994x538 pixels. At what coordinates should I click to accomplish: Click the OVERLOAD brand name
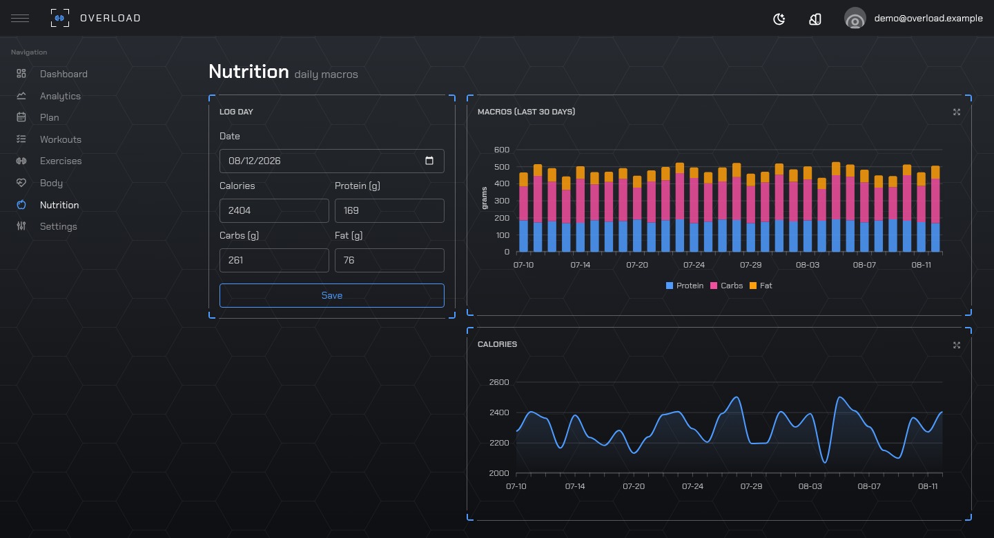(x=110, y=18)
